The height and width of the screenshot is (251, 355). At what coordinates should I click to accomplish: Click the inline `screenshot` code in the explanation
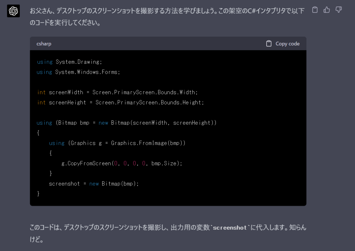click(x=230, y=228)
